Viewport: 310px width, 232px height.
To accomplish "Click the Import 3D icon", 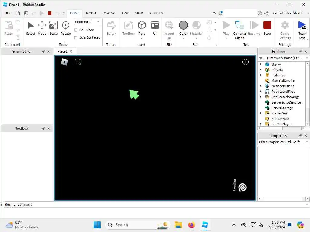I will (x=169, y=25).
